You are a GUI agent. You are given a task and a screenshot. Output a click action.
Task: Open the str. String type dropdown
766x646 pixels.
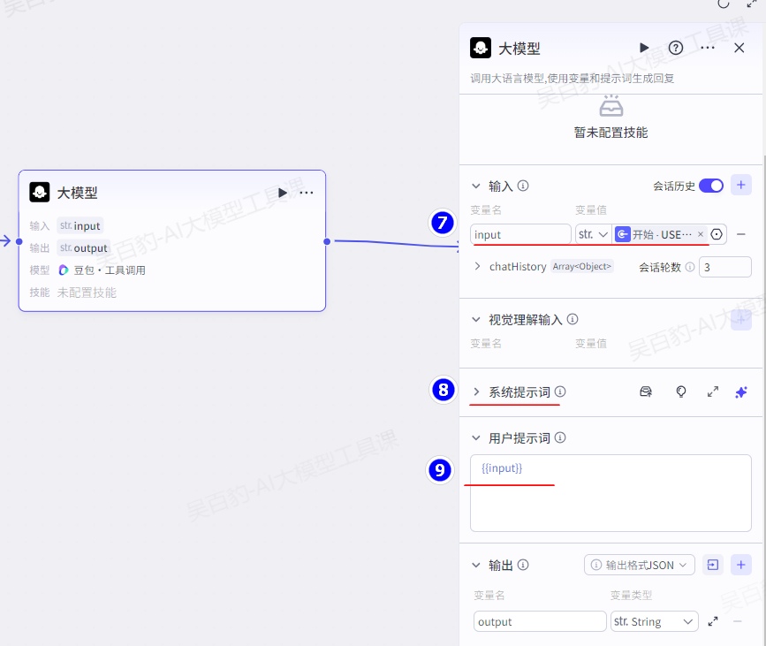point(654,621)
